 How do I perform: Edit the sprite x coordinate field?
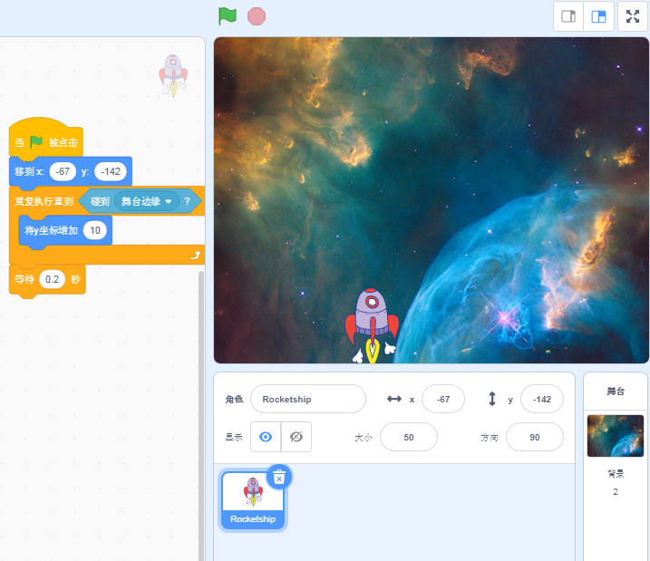443,399
